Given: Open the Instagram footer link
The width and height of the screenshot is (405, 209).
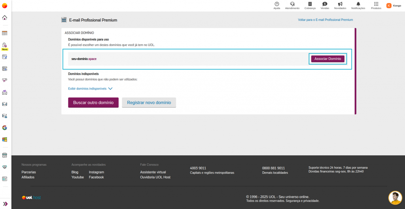Looking at the screenshot, I should point(97,172).
